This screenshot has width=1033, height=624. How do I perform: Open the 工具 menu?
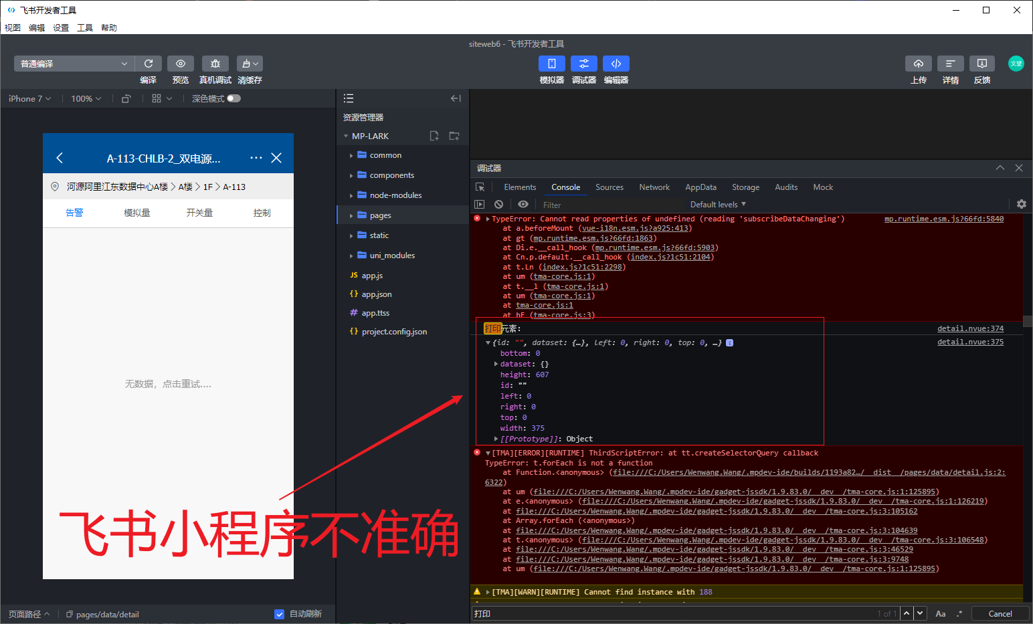85,27
